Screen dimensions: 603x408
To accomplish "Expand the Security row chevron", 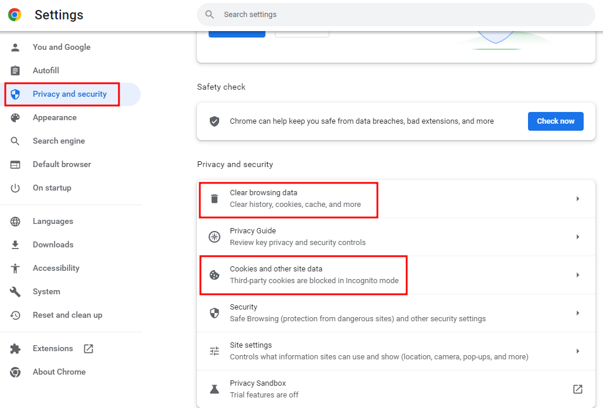I will click(577, 313).
